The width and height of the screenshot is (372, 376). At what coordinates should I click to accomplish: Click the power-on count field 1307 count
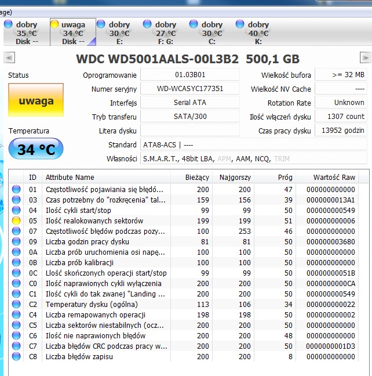(x=341, y=116)
